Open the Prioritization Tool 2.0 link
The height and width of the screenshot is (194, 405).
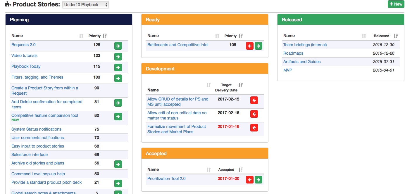(166, 179)
